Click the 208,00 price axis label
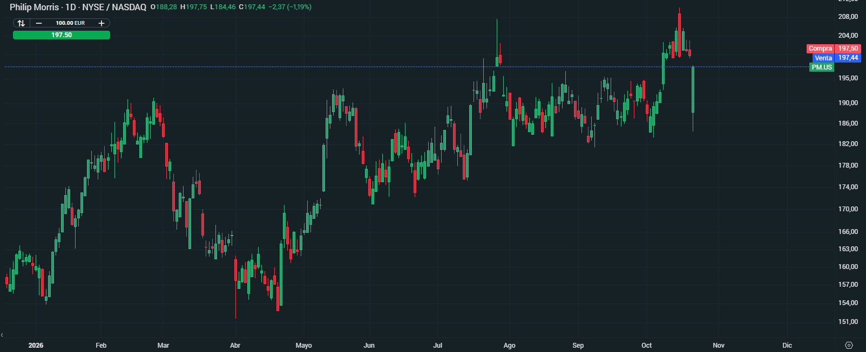Screen dimensions: 866x352 tap(848, 17)
